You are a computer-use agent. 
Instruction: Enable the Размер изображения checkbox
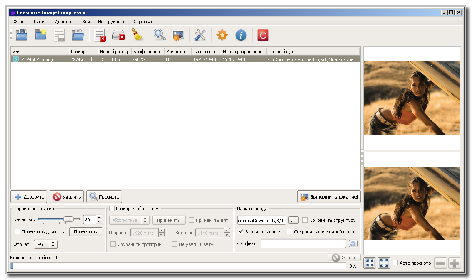tap(112, 208)
